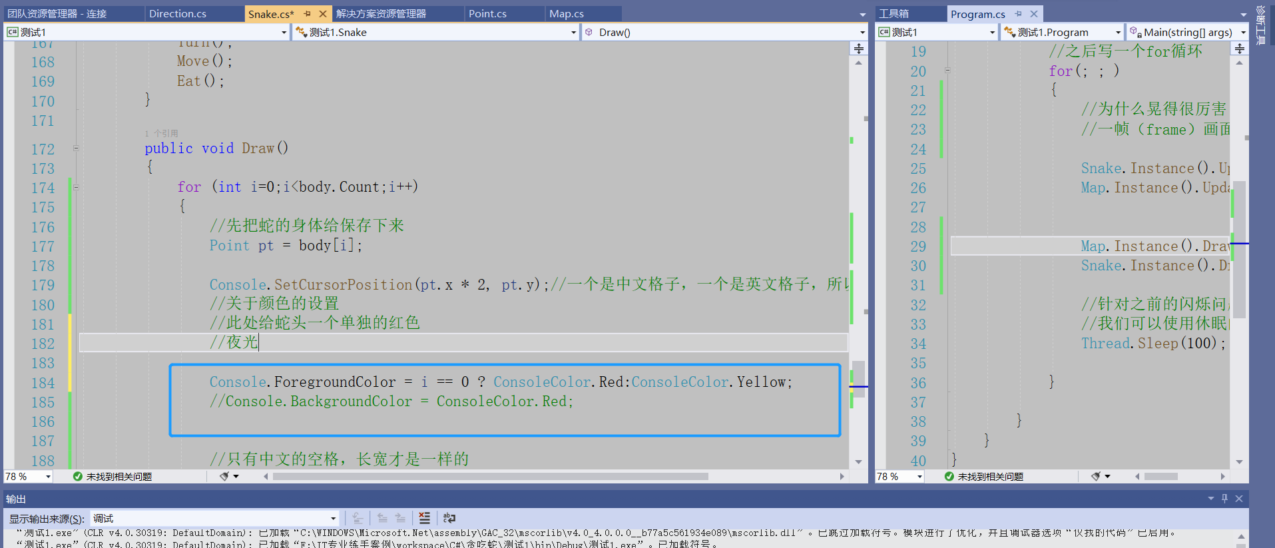The height and width of the screenshot is (548, 1275).
Task: Click line number 179 in Snake.cs gutter
Action: [43, 286]
